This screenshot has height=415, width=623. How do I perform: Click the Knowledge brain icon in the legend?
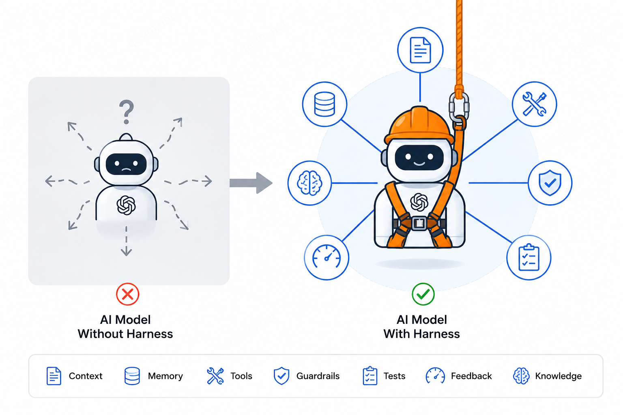521,376
